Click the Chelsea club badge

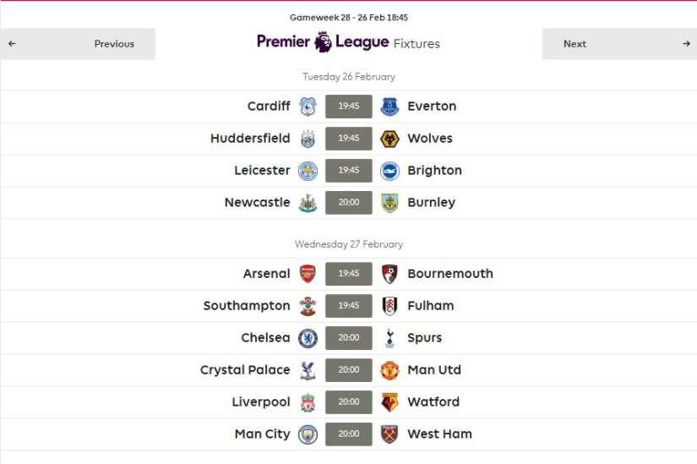[x=308, y=338]
